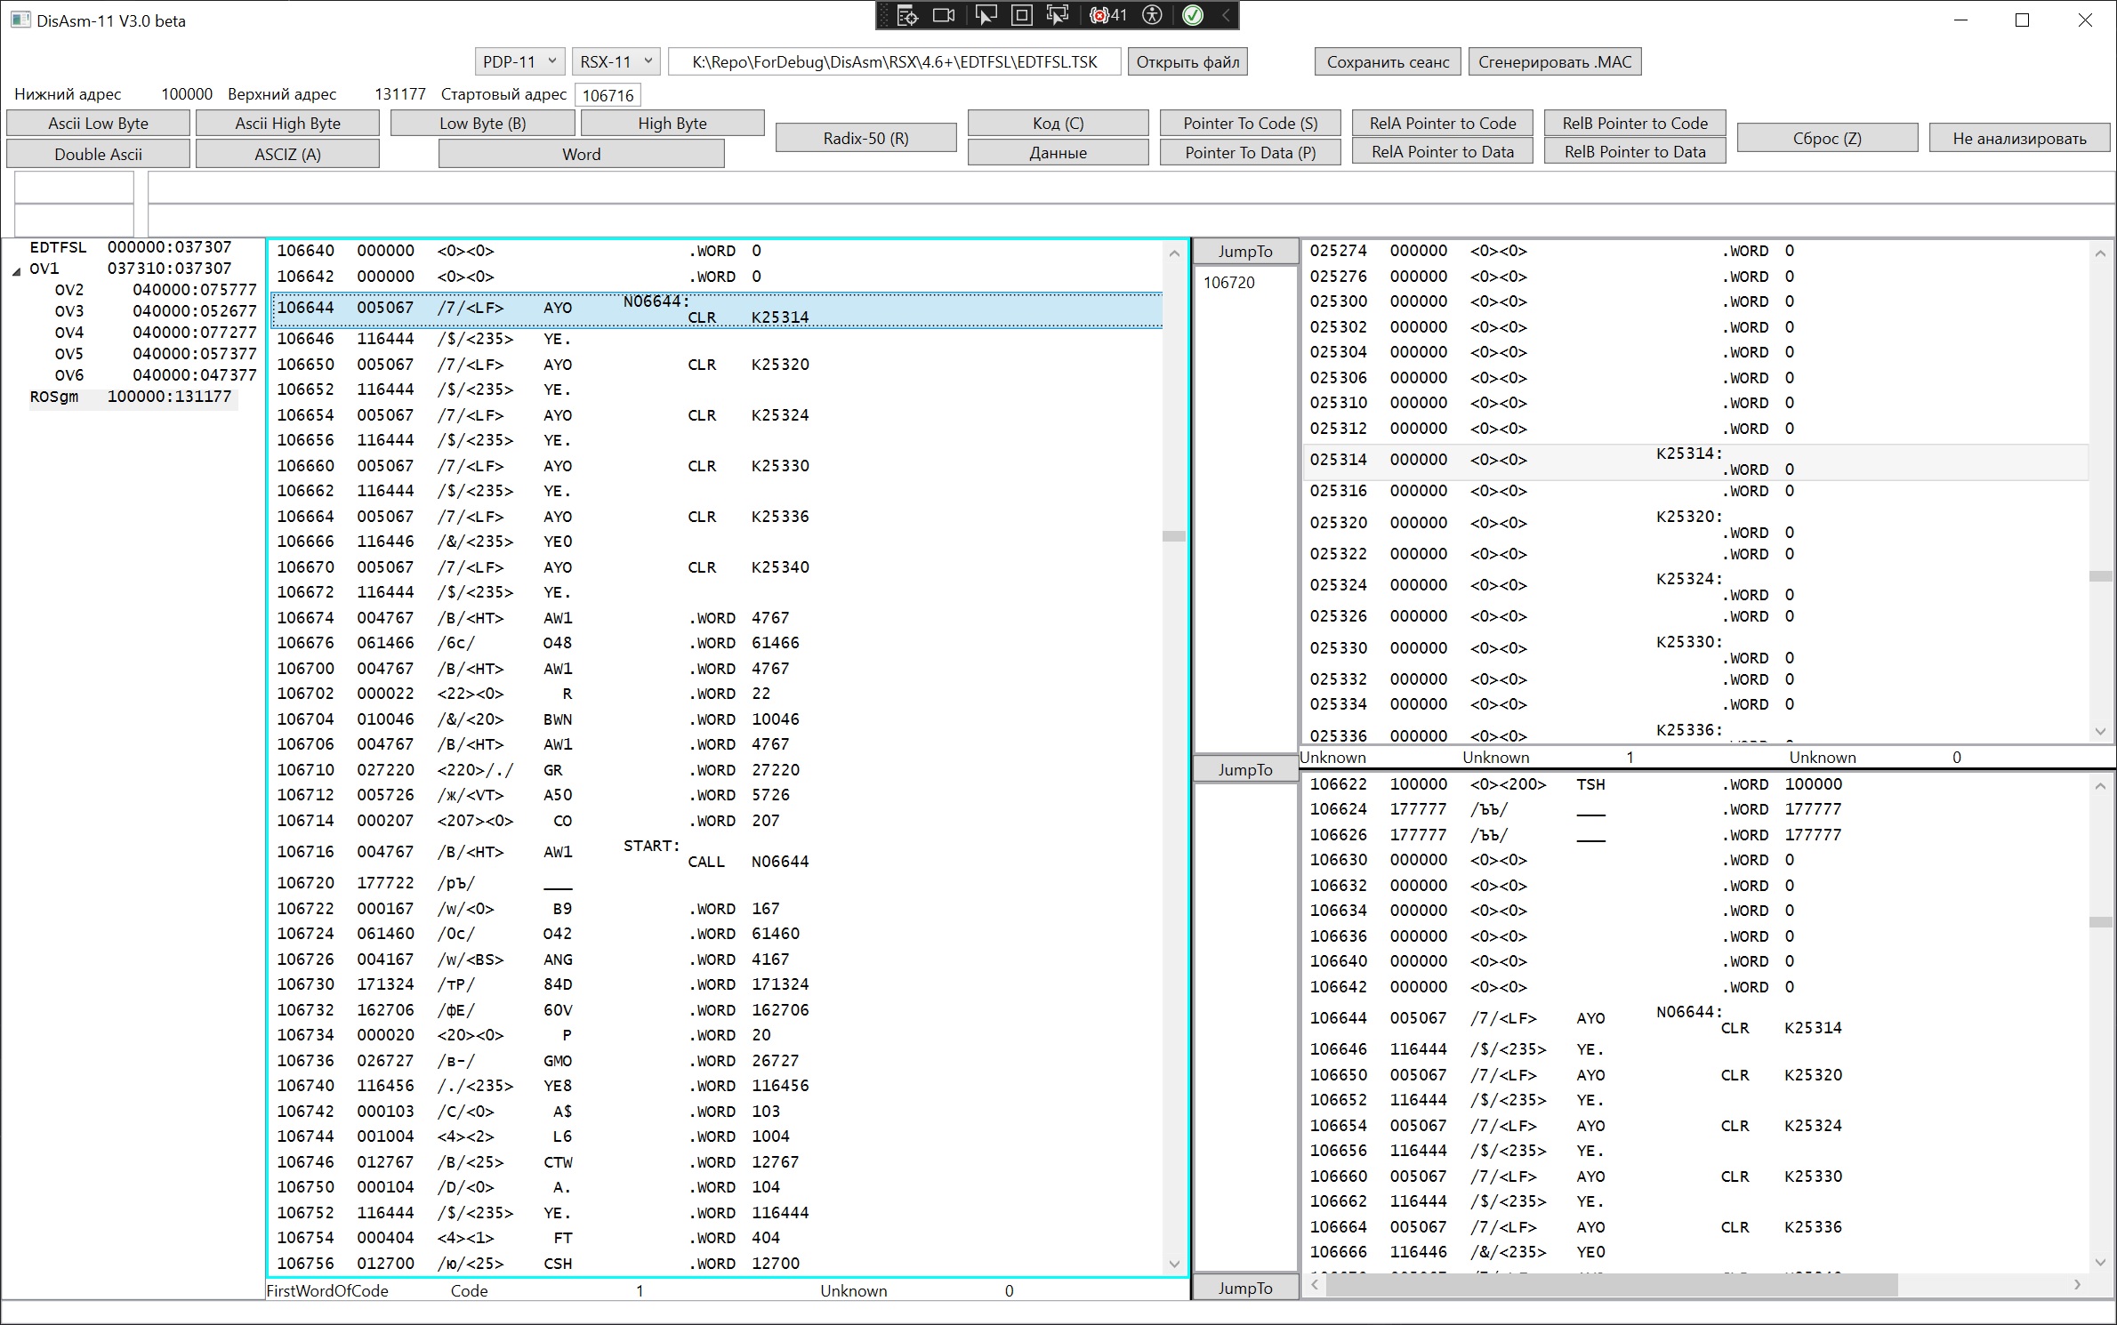Open the RSX-11 system dropdown
The width and height of the screenshot is (2117, 1325).
pos(616,61)
